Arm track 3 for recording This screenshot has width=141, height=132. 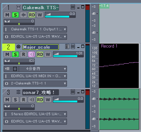coord(23,100)
